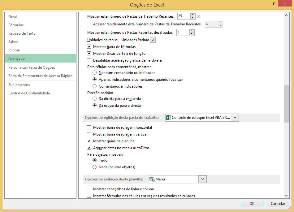Screen dimensions: 294x212
Task: Toggle Agrupar datas no menu AutoFiltro
Action: tap(89, 148)
